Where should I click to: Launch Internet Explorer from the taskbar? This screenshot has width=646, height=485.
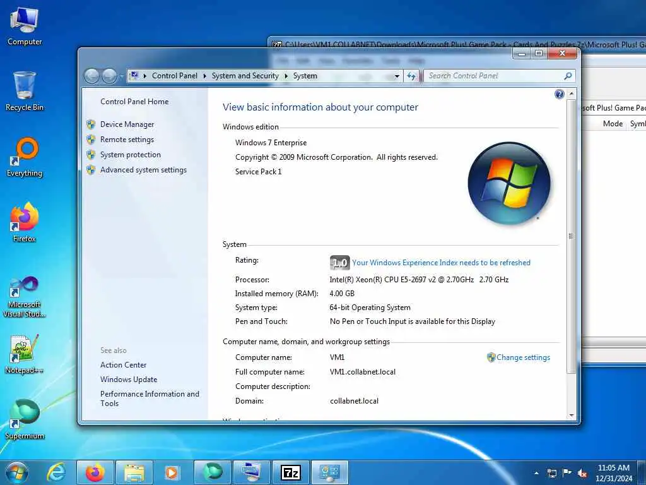coord(56,472)
